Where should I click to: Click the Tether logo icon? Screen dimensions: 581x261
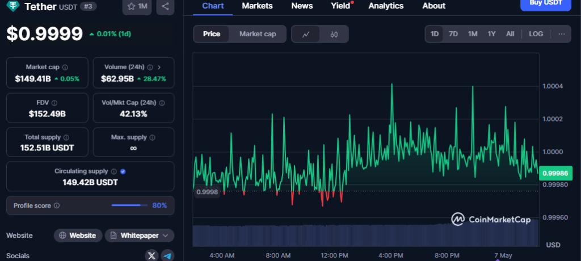14,6
